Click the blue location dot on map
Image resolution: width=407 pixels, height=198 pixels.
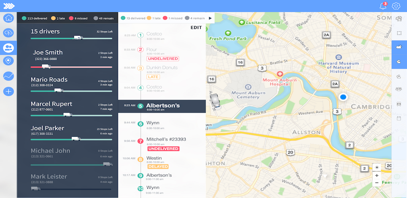pos(343,97)
